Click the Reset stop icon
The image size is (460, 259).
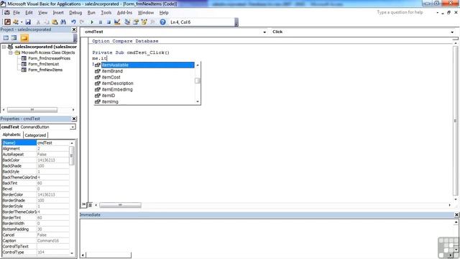coord(109,22)
